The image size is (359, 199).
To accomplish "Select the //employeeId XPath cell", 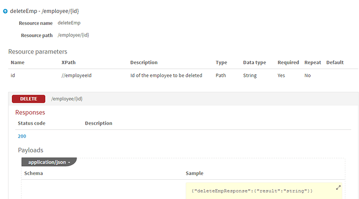I will (76, 75).
